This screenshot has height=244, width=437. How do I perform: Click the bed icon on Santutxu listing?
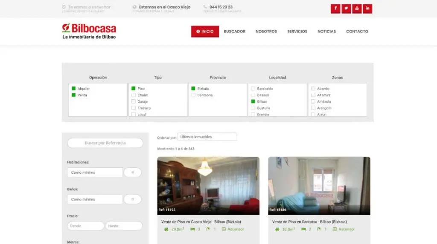303,229
